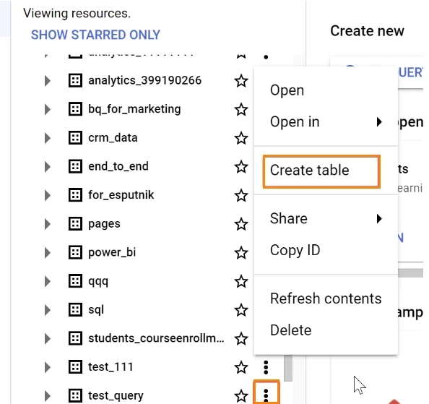Select the end_to_end dataset name
The image size is (429, 404).
pyautogui.click(x=118, y=166)
